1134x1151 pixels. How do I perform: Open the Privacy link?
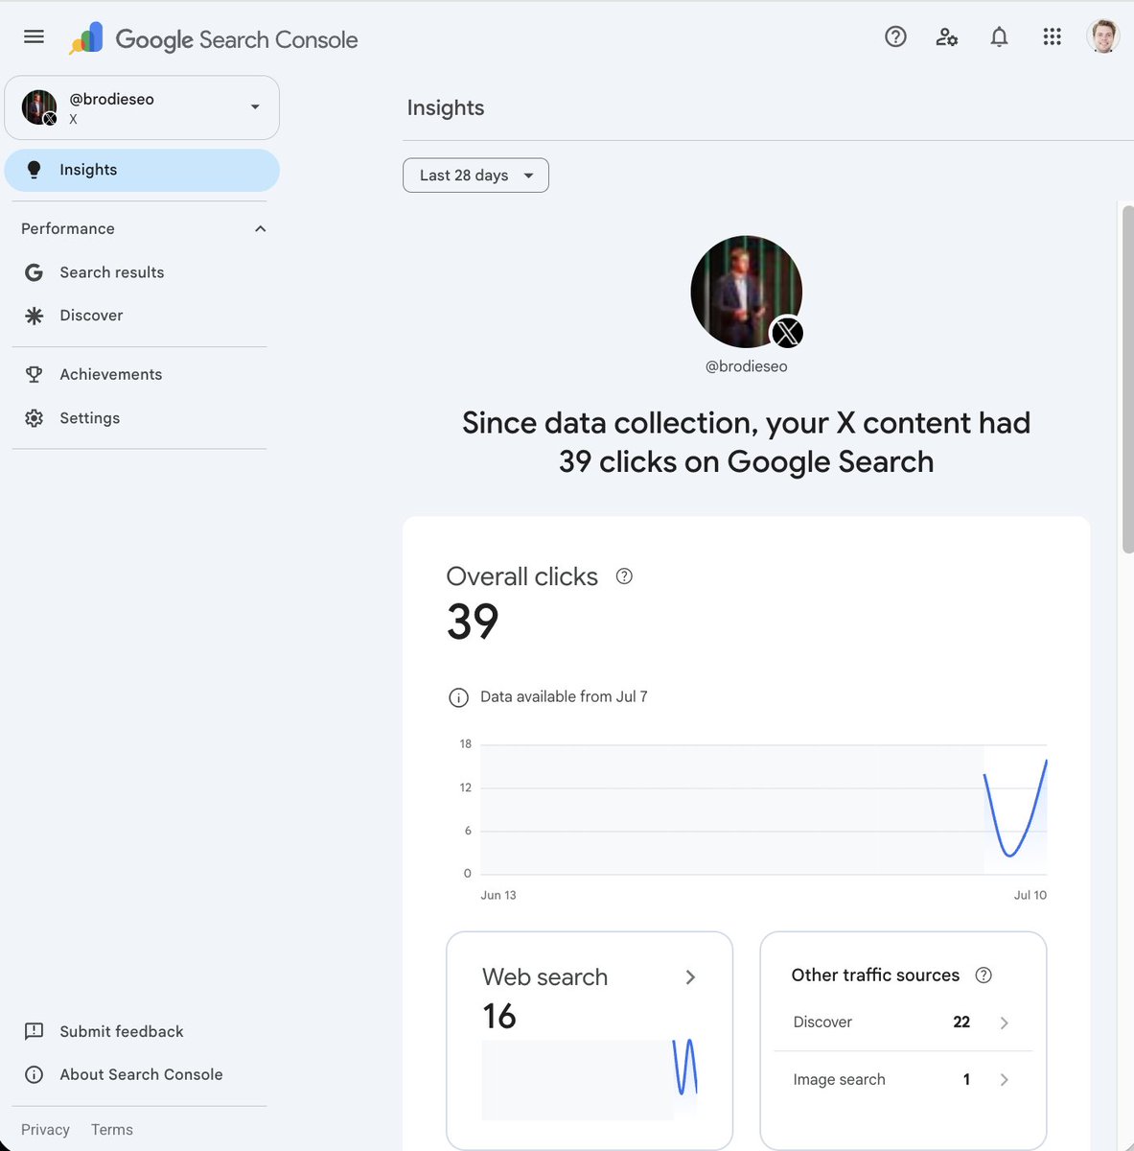[x=45, y=1130]
